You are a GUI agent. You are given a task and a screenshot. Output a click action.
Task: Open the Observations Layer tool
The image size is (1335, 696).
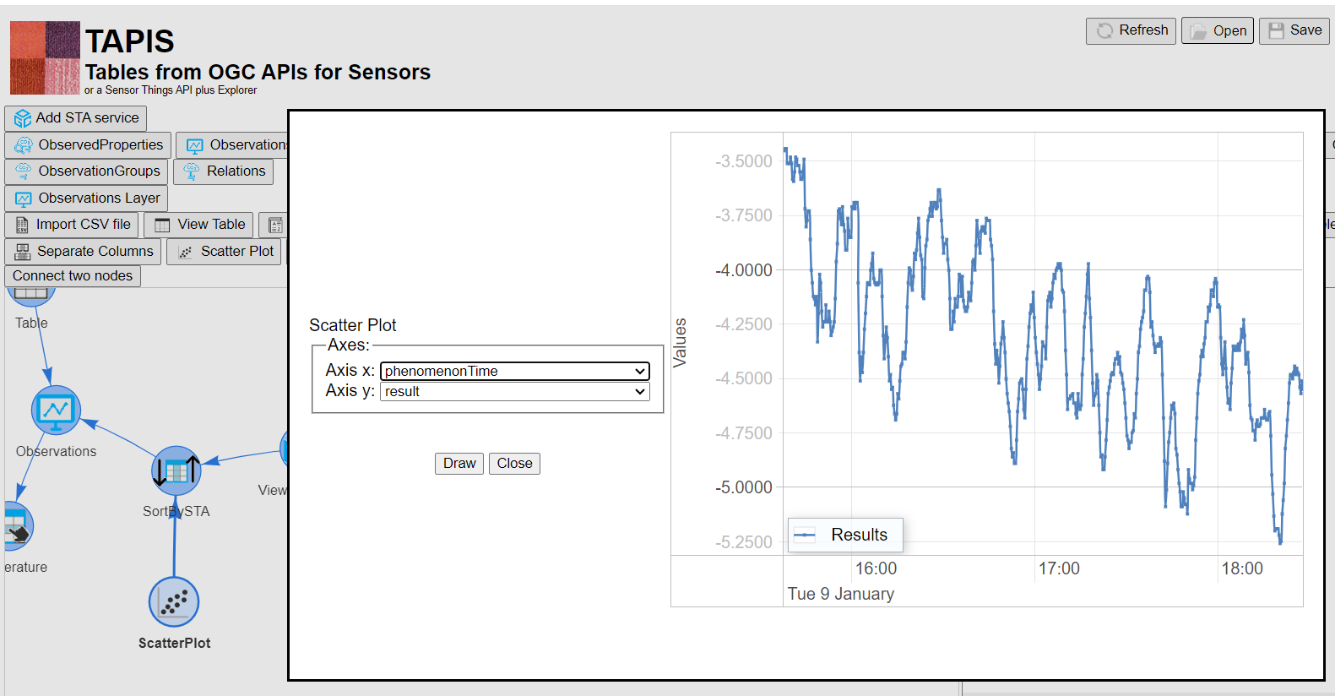tap(86, 198)
